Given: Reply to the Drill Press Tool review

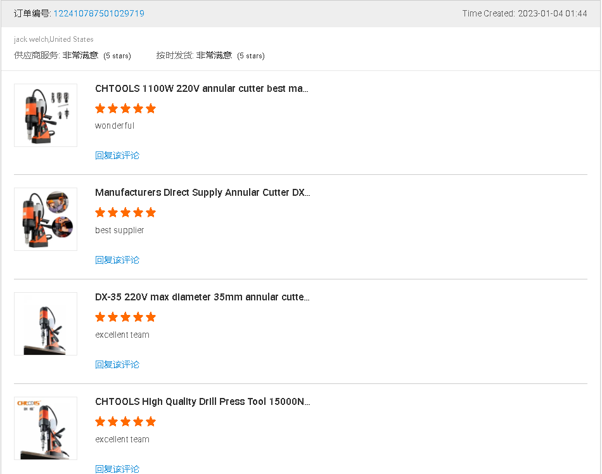Looking at the screenshot, I should point(117,469).
